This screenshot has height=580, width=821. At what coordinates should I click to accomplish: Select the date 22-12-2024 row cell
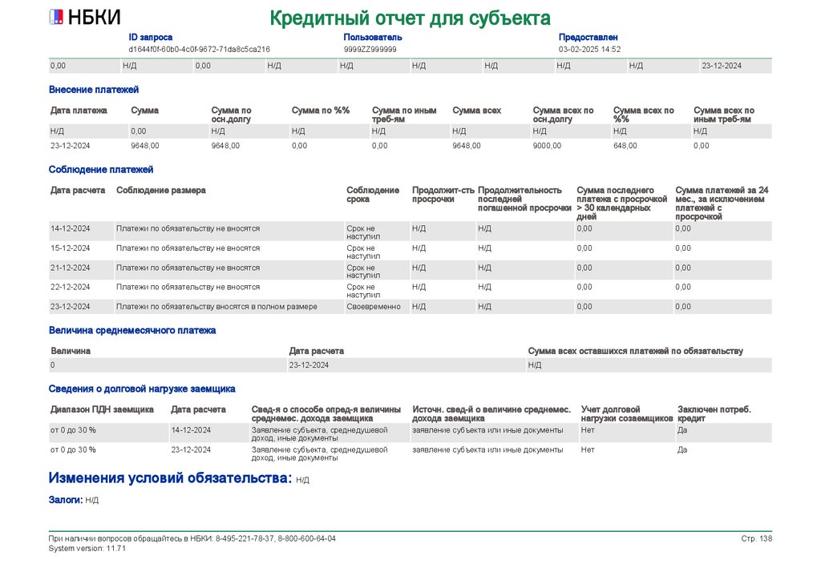click(71, 287)
